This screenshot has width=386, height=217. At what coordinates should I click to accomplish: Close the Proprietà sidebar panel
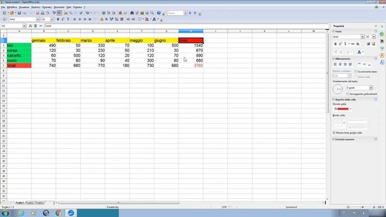click(x=376, y=26)
